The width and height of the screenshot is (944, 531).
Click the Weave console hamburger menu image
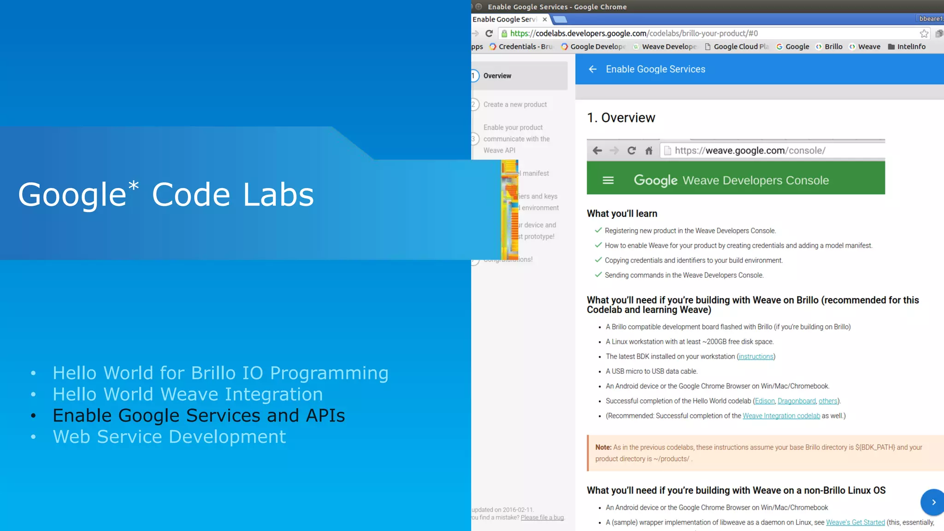(x=608, y=180)
